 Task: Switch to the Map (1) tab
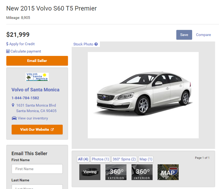tap(146, 159)
